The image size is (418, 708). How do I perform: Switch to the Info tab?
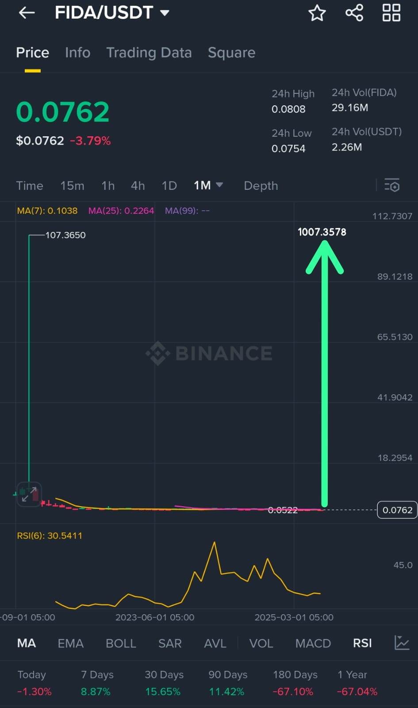click(x=77, y=53)
